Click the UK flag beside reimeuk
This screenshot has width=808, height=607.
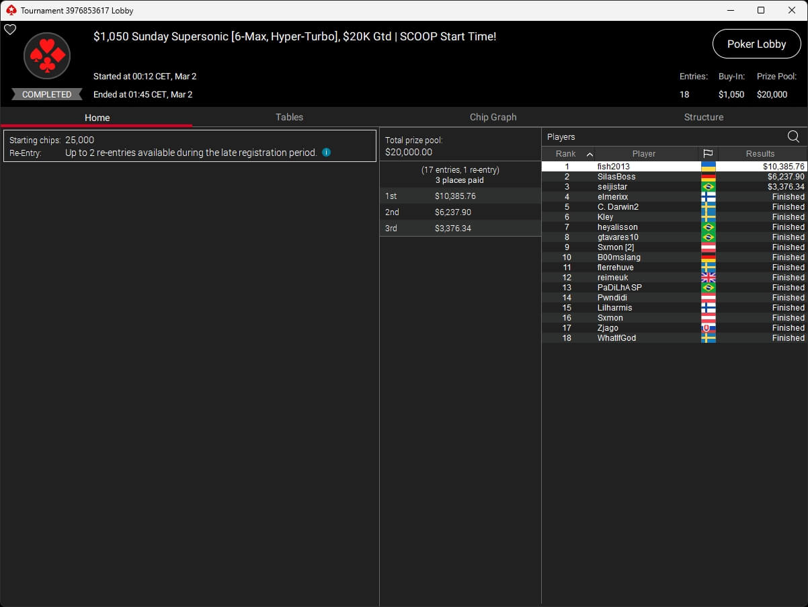click(708, 278)
